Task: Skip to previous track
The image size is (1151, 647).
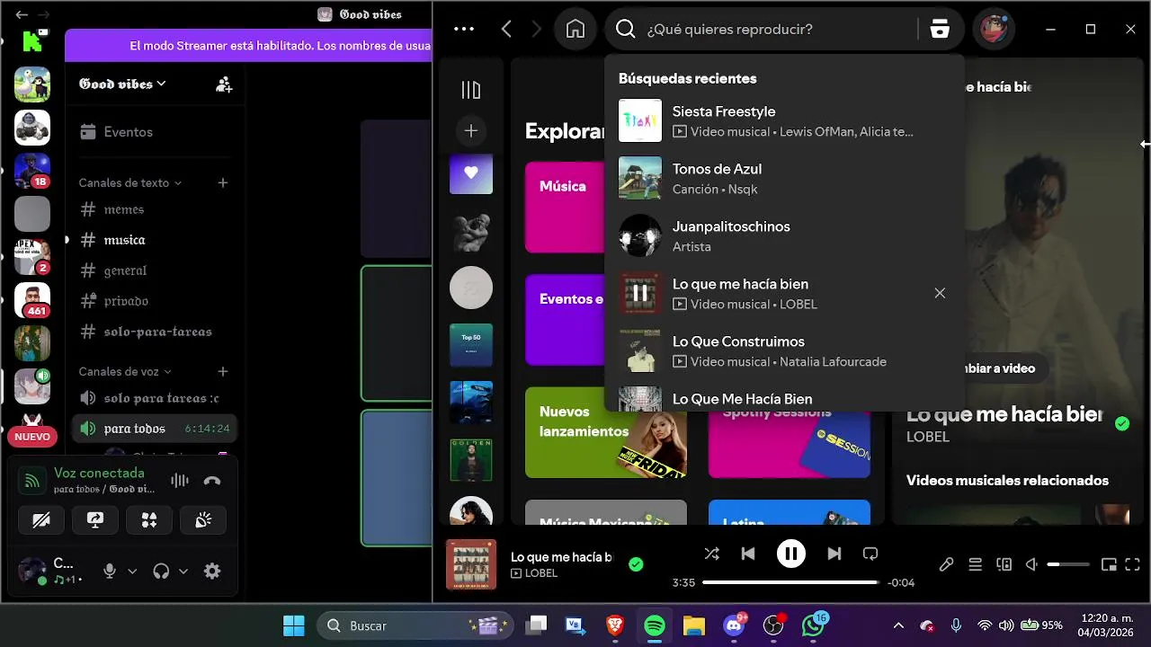Action: (748, 554)
